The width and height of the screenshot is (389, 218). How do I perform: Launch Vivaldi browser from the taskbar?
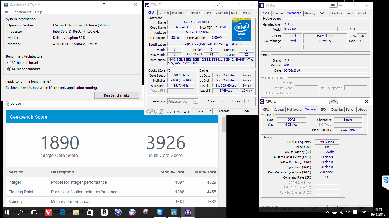coord(48,212)
